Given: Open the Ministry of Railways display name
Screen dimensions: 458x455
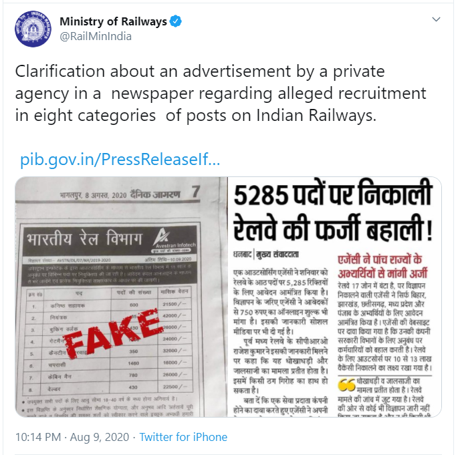Looking at the screenshot, I should point(114,21).
